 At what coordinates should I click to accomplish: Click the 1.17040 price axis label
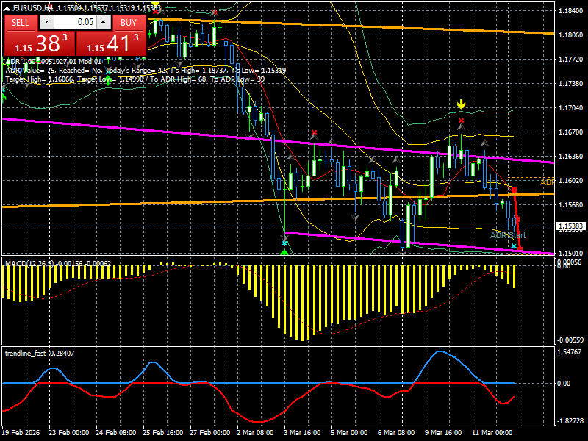[x=571, y=107]
